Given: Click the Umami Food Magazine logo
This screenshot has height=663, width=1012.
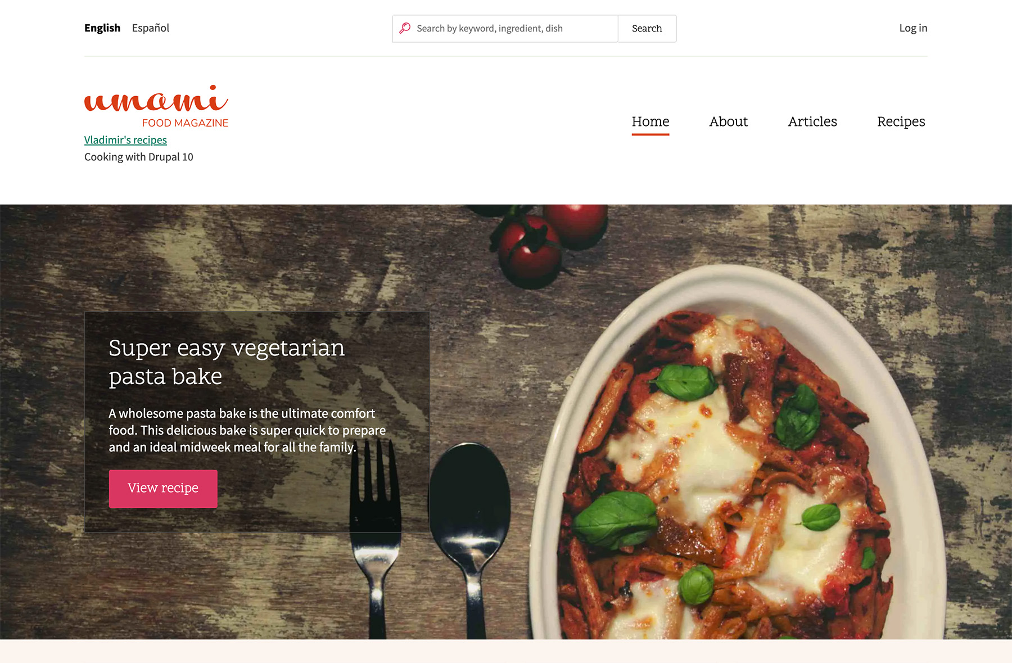Looking at the screenshot, I should click(x=156, y=106).
